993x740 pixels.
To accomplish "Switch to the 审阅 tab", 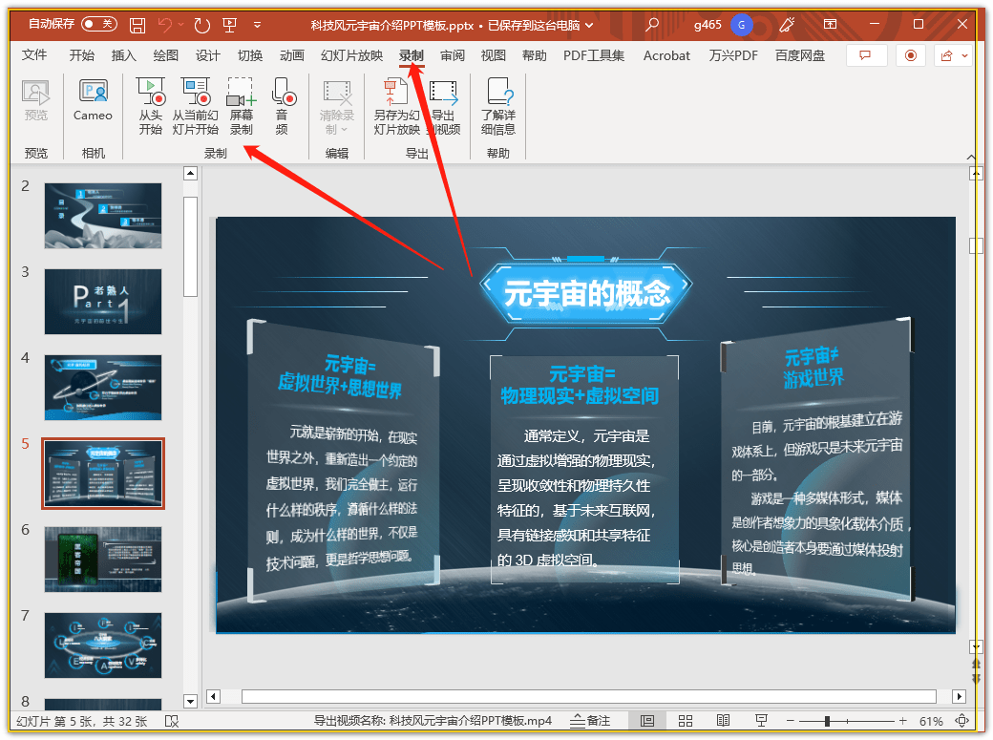I will tap(453, 55).
